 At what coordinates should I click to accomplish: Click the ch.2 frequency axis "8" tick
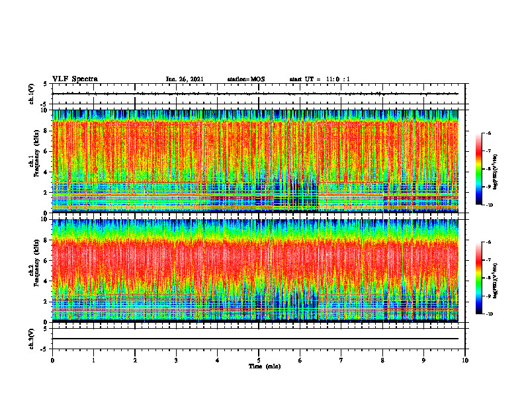pos(46,240)
